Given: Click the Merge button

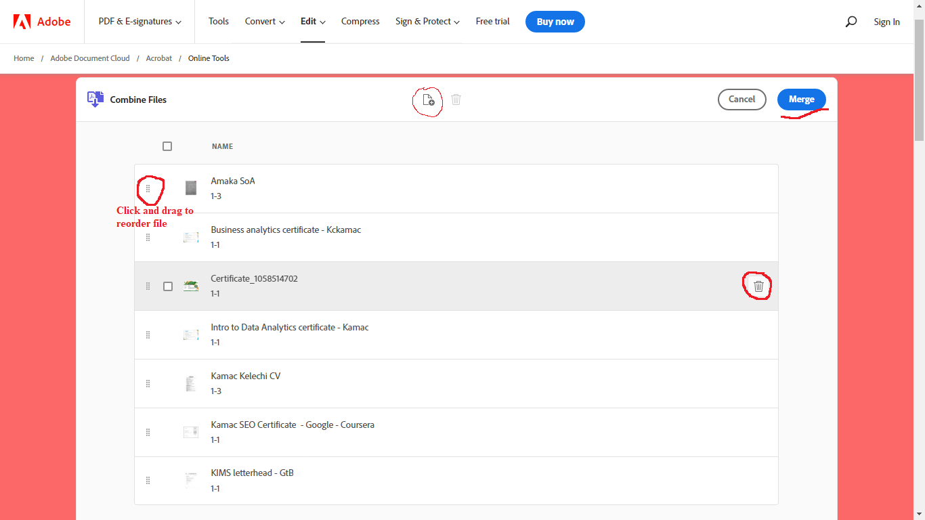Looking at the screenshot, I should pyautogui.click(x=802, y=98).
